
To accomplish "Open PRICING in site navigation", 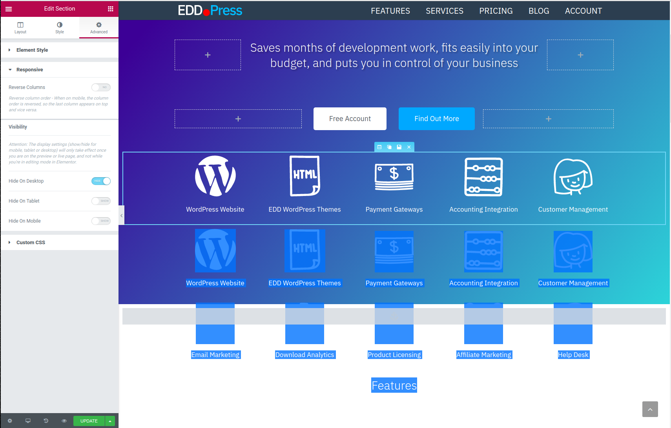I will pyautogui.click(x=496, y=11).
